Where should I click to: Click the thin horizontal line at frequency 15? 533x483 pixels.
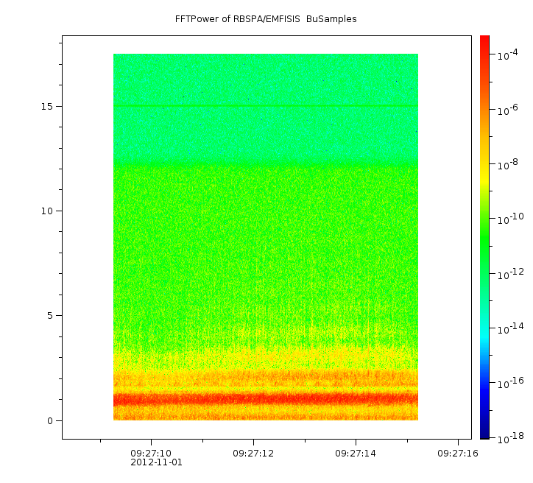point(265,107)
